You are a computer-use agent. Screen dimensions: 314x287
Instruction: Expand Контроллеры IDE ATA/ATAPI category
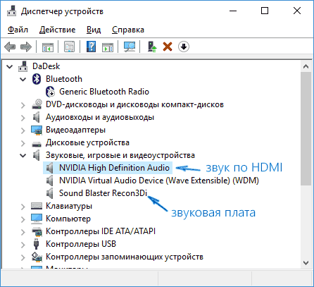23,232
